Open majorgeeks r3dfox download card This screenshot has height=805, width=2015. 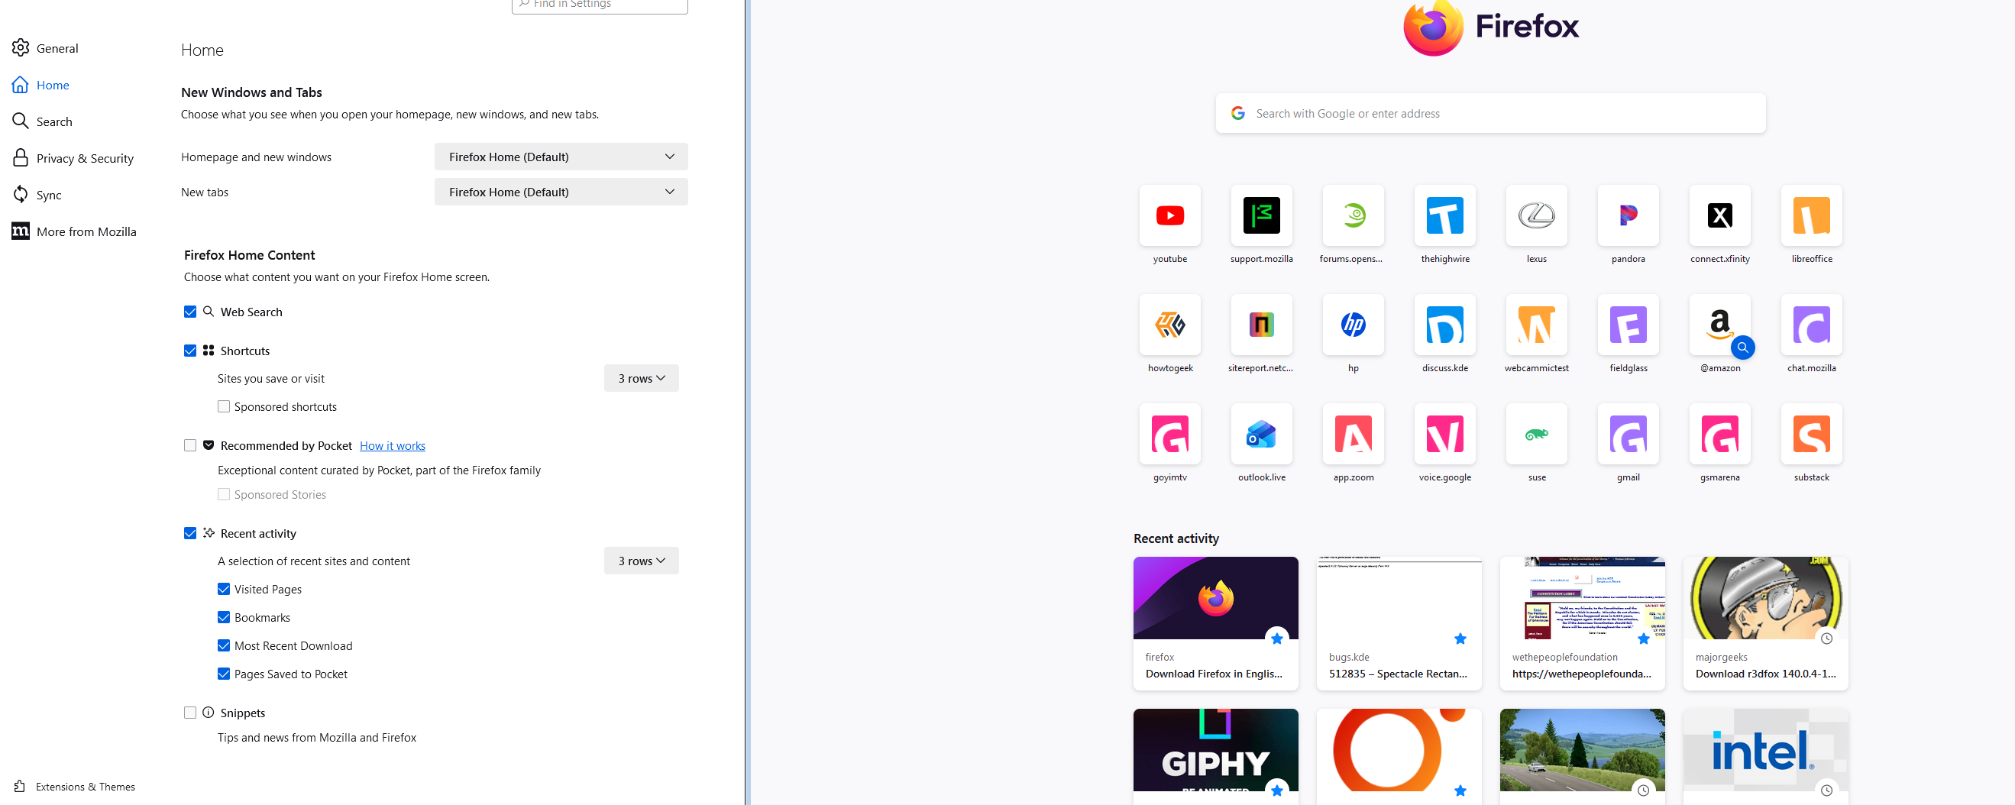1765,623
